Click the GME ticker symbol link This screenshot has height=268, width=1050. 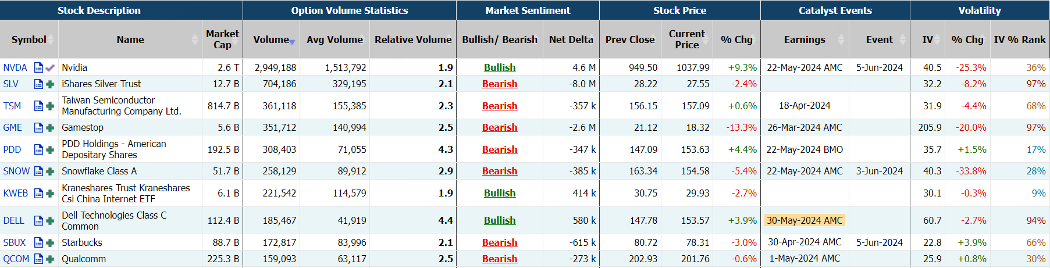[x=13, y=127]
